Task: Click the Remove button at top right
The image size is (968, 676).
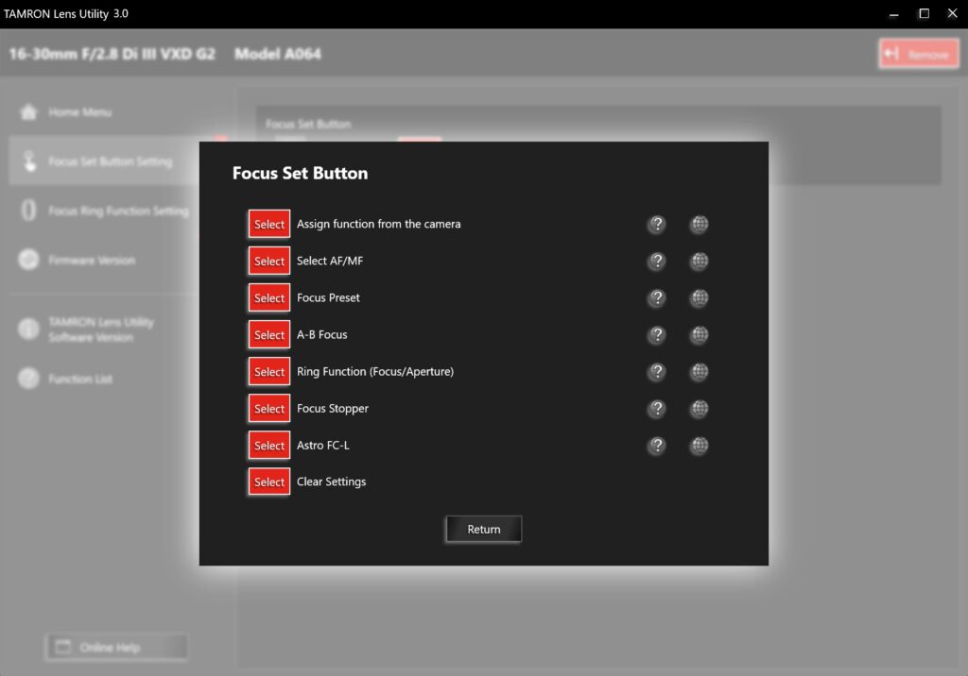Action: pos(919,54)
